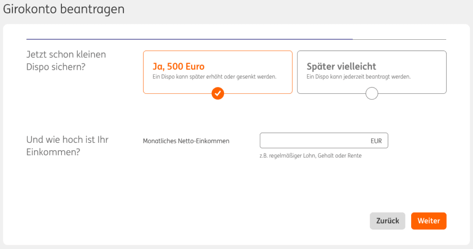Click the word "Einkommen?" in the left question

pyautogui.click(x=54, y=152)
